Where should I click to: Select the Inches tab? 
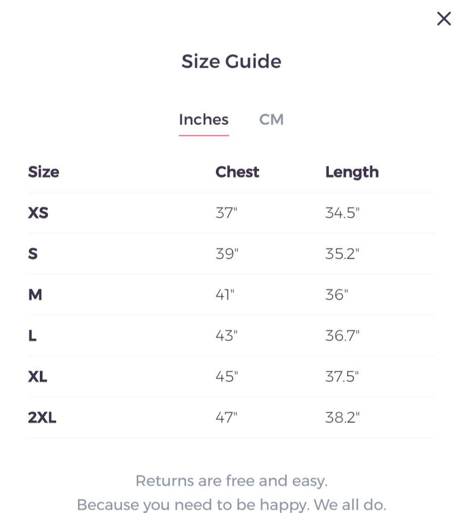[x=203, y=120]
